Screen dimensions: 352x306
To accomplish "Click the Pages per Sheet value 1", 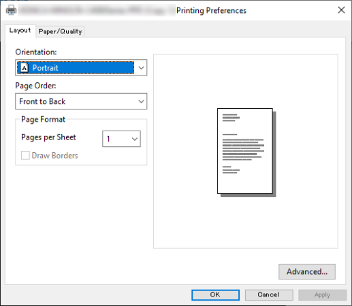I will pos(108,139).
